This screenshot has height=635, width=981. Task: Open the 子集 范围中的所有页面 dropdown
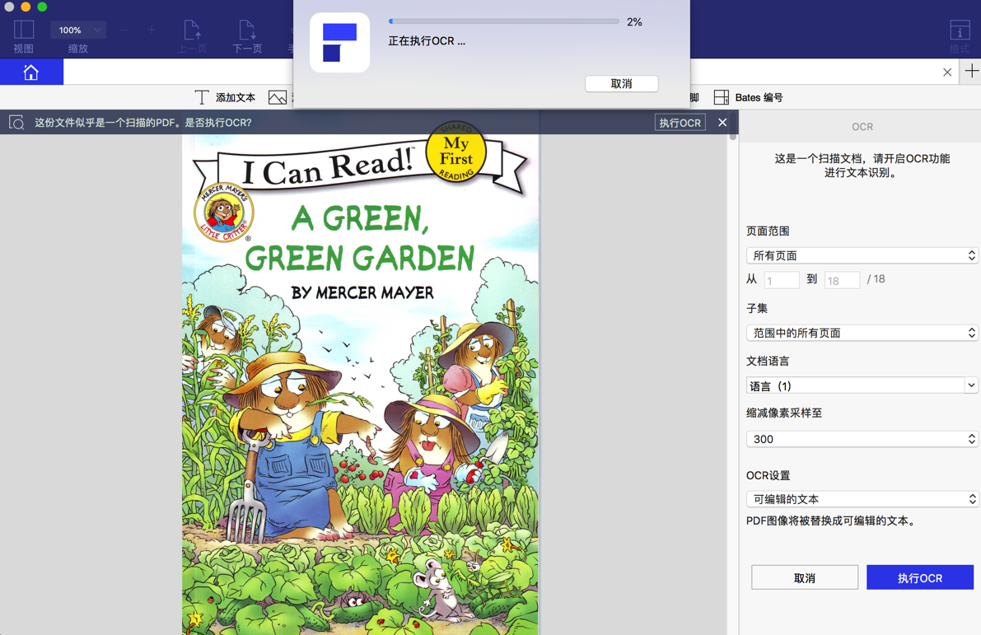[862, 333]
